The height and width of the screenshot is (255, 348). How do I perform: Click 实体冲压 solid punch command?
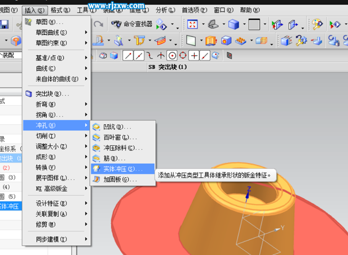(x=122, y=169)
